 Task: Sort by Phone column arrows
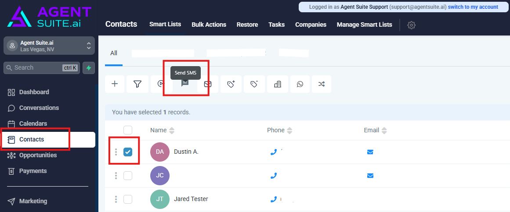point(289,131)
